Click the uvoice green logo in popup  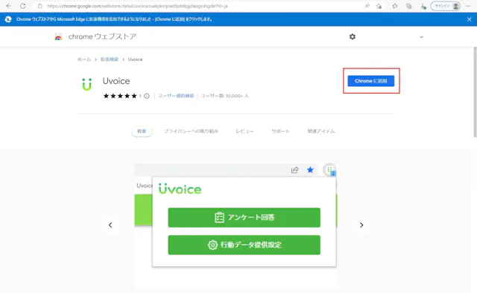[x=180, y=189]
